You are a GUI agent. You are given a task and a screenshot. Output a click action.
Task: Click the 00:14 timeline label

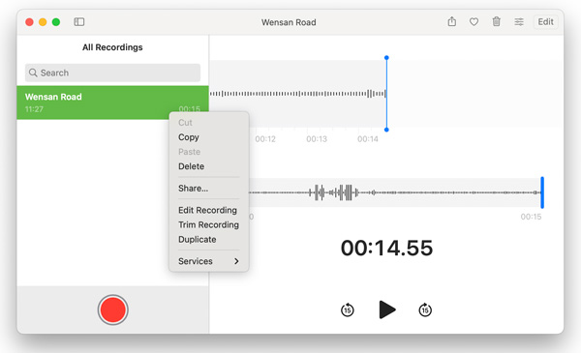[x=368, y=139]
